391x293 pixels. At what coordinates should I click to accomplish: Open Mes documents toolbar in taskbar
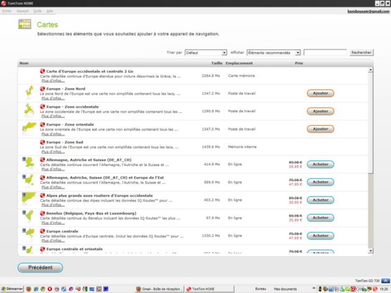point(285,289)
